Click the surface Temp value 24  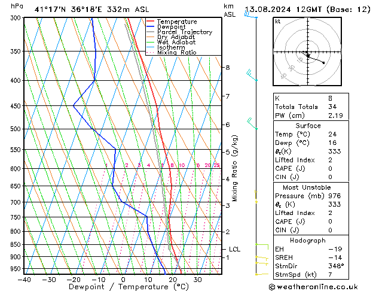point(332,134)
